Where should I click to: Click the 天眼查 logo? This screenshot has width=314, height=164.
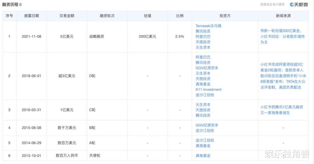[x=299, y=4]
